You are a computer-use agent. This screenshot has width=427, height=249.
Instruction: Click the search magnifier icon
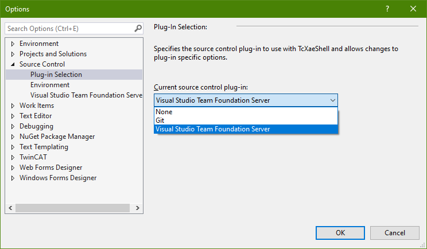point(138,28)
